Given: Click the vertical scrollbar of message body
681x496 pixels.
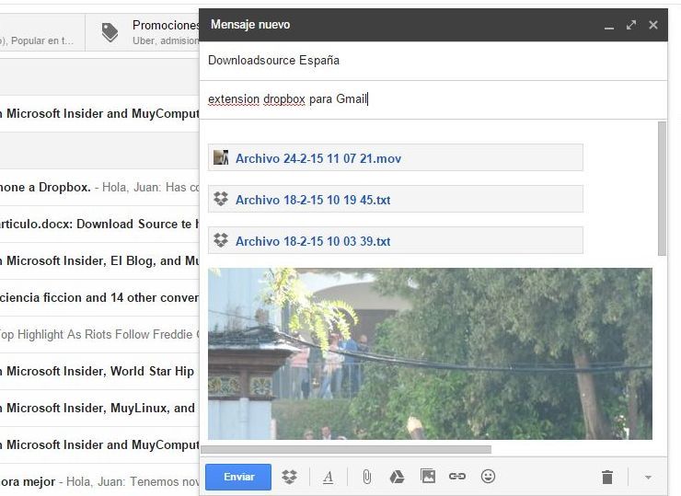Looking at the screenshot, I should (x=662, y=189).
